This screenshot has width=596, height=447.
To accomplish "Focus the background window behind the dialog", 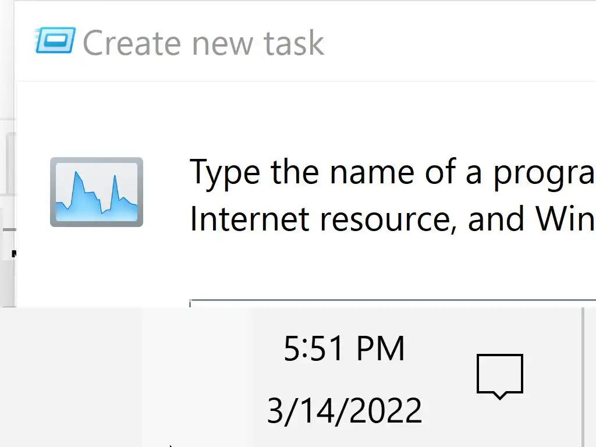I will point(7,175).
